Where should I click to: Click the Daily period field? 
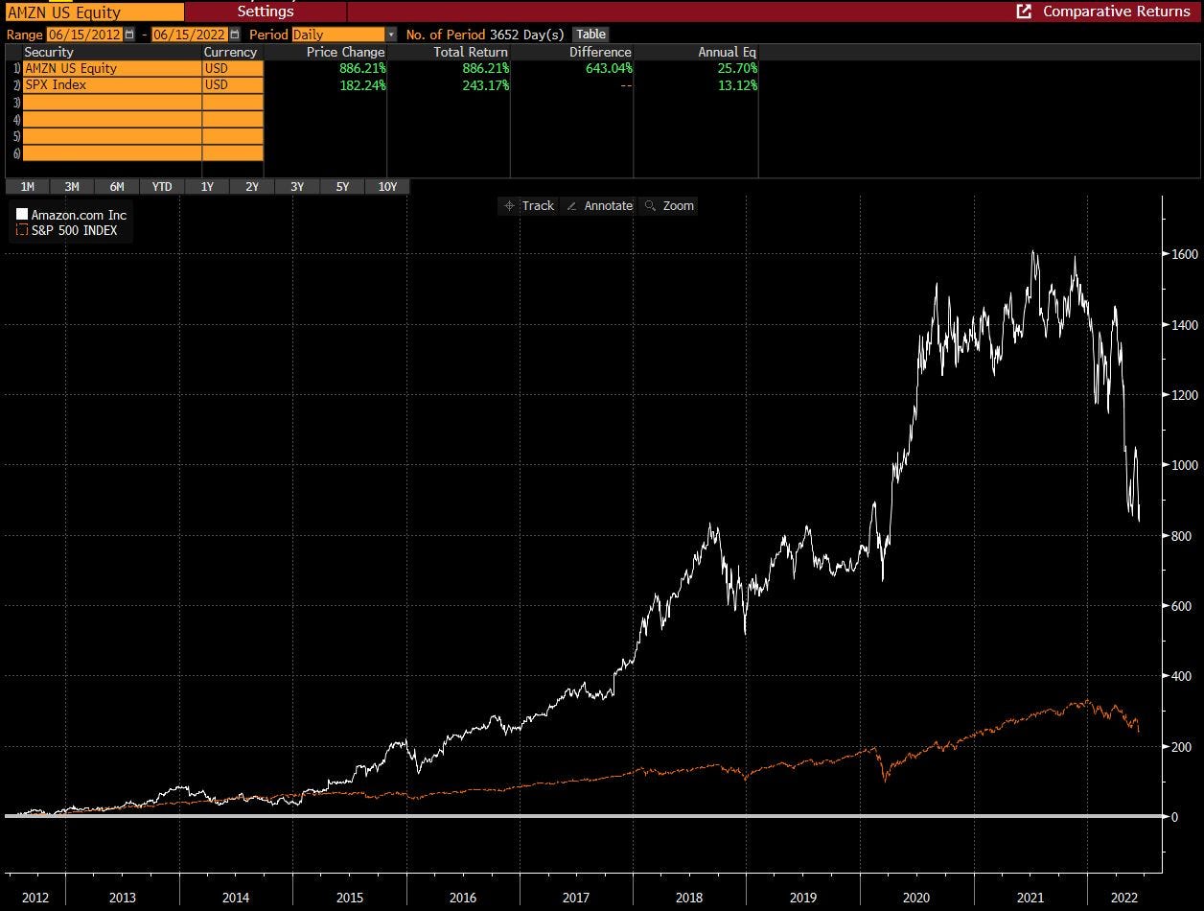338,35
